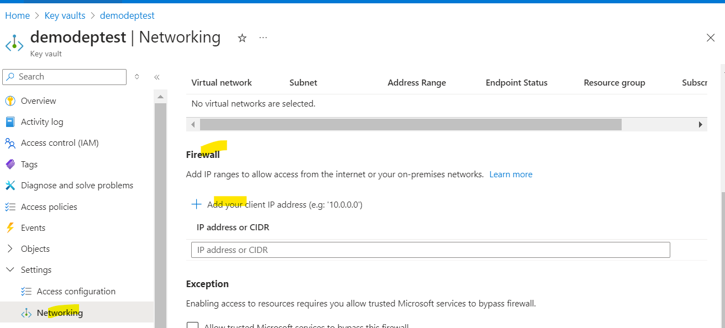Open the more options ellipsis next to title
This screenshot has width=725, height=328.
[x=263, y=38]
